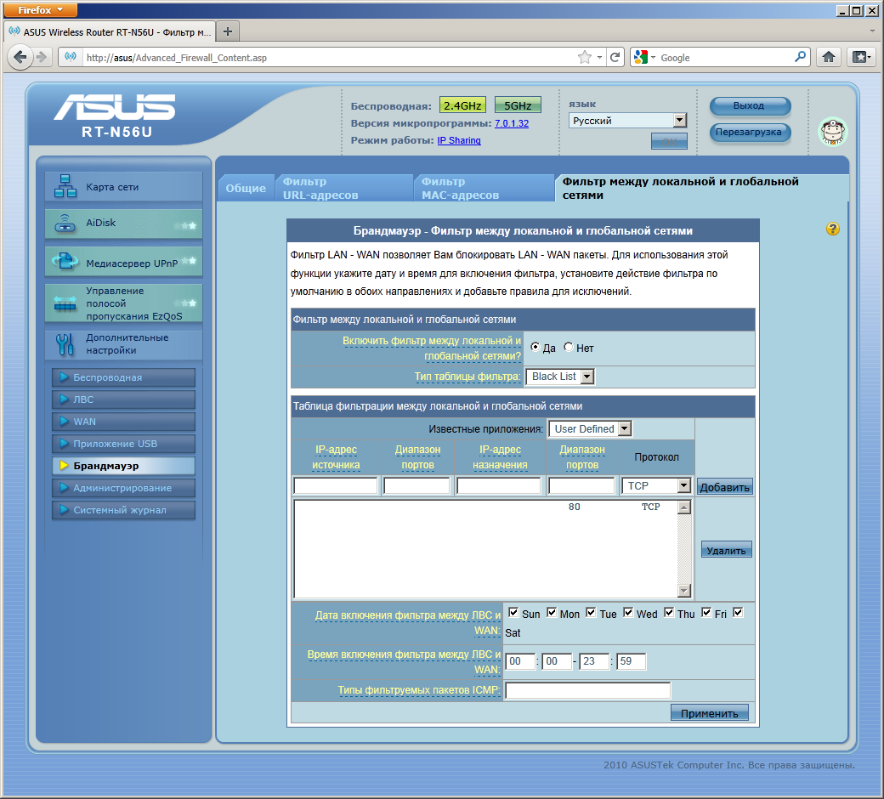The image size is (884, 799).
Task: Toggle the Fri checkbox
Action: point(706,612)
